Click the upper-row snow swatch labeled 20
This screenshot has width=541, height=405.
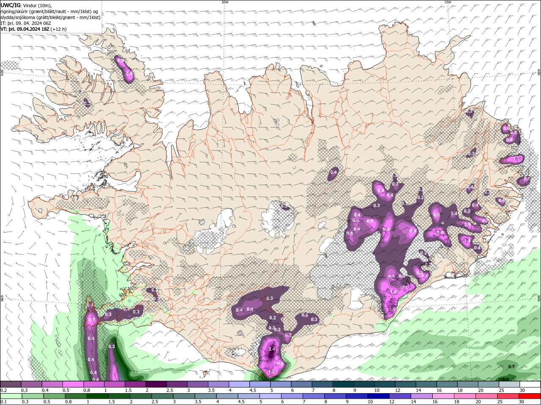point(489,384)
